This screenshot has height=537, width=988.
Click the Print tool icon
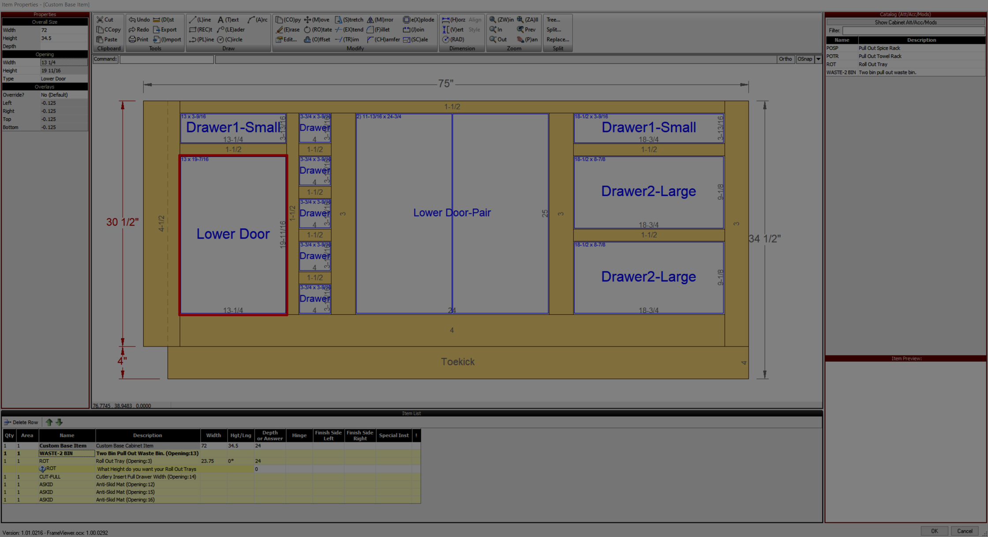[x=138, y=39]
